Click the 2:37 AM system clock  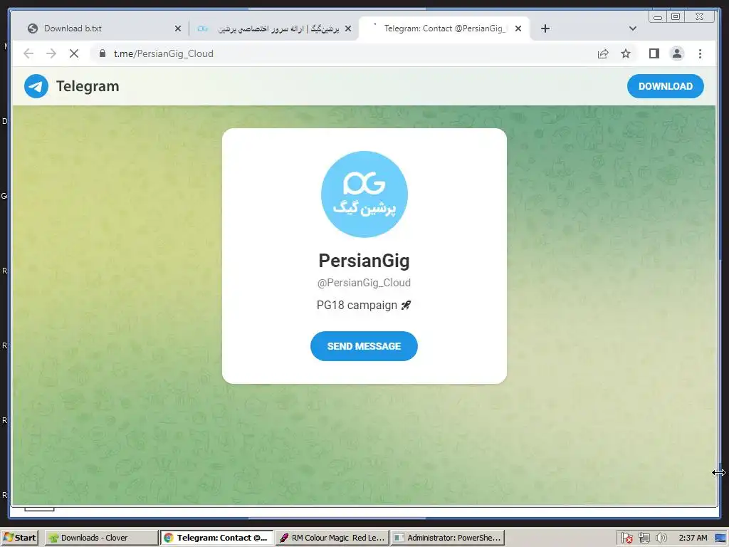[x=693, y=538]
